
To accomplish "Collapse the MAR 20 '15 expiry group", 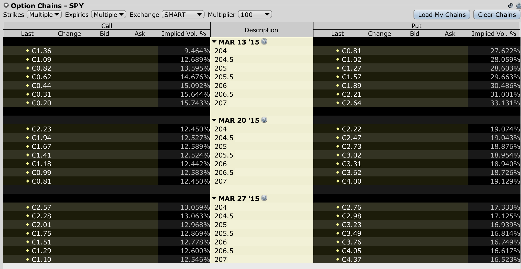I will click(214, 120).
